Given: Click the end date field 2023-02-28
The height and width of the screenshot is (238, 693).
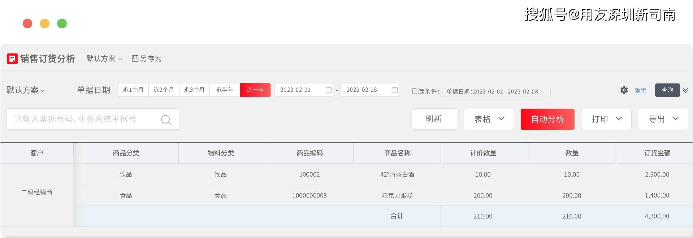Looking at the screenshot, I should pos(370,90).
